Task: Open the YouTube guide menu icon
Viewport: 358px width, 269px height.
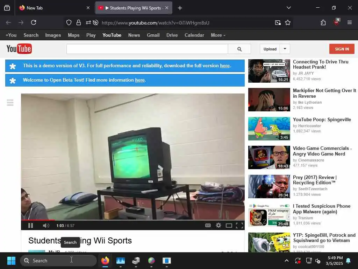Action: coord(10,103)
